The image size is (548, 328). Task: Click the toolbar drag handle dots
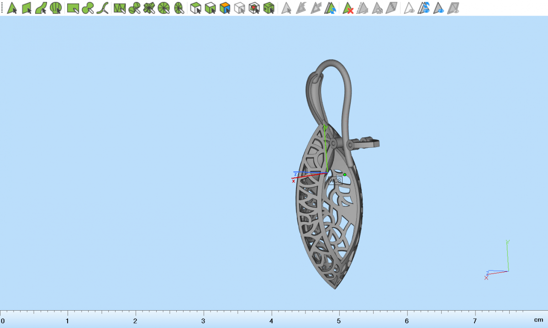(x=2, y=8)
